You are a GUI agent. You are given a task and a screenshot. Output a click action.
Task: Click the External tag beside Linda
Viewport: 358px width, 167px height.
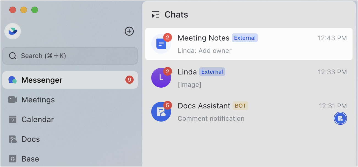pos(212,72)
